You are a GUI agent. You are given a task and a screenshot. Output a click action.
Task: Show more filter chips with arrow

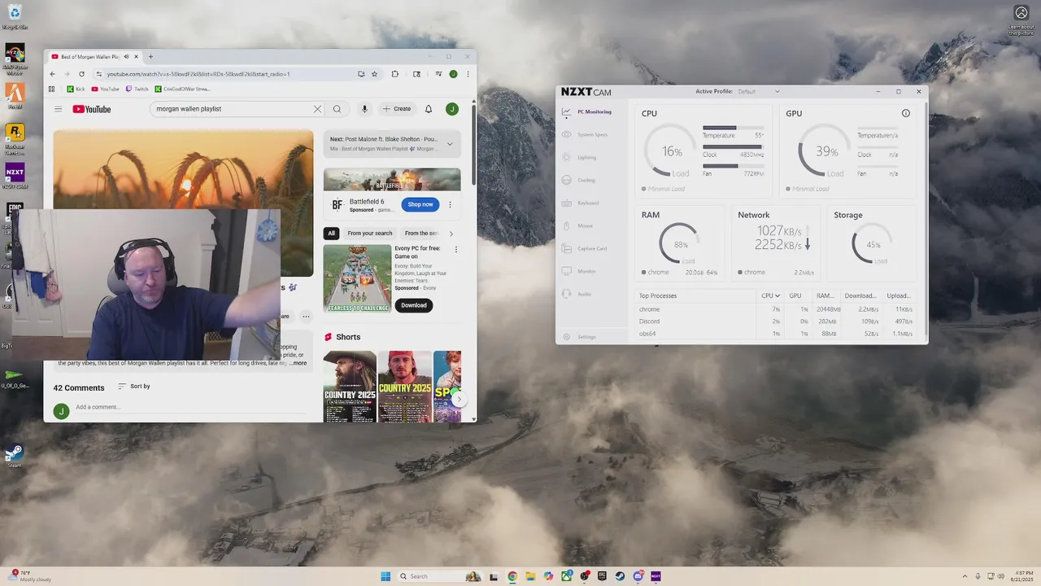pos(451,234)
